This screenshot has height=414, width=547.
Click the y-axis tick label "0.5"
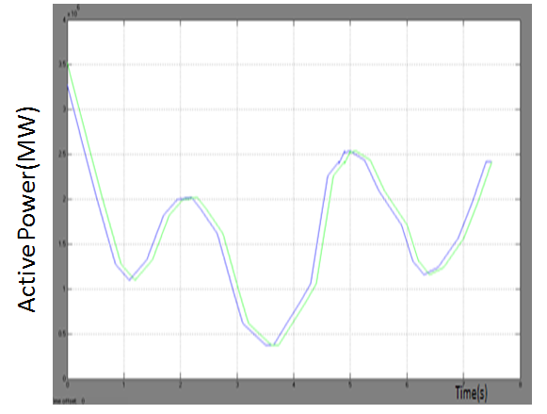[62, 334]
